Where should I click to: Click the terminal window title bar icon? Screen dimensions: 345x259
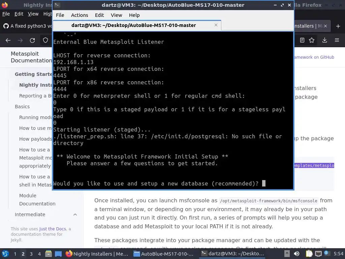click(x=57, y=5)
